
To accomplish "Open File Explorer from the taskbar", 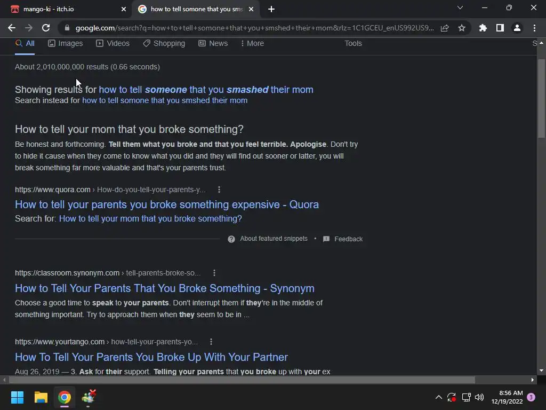I will (x=41, y=397).
